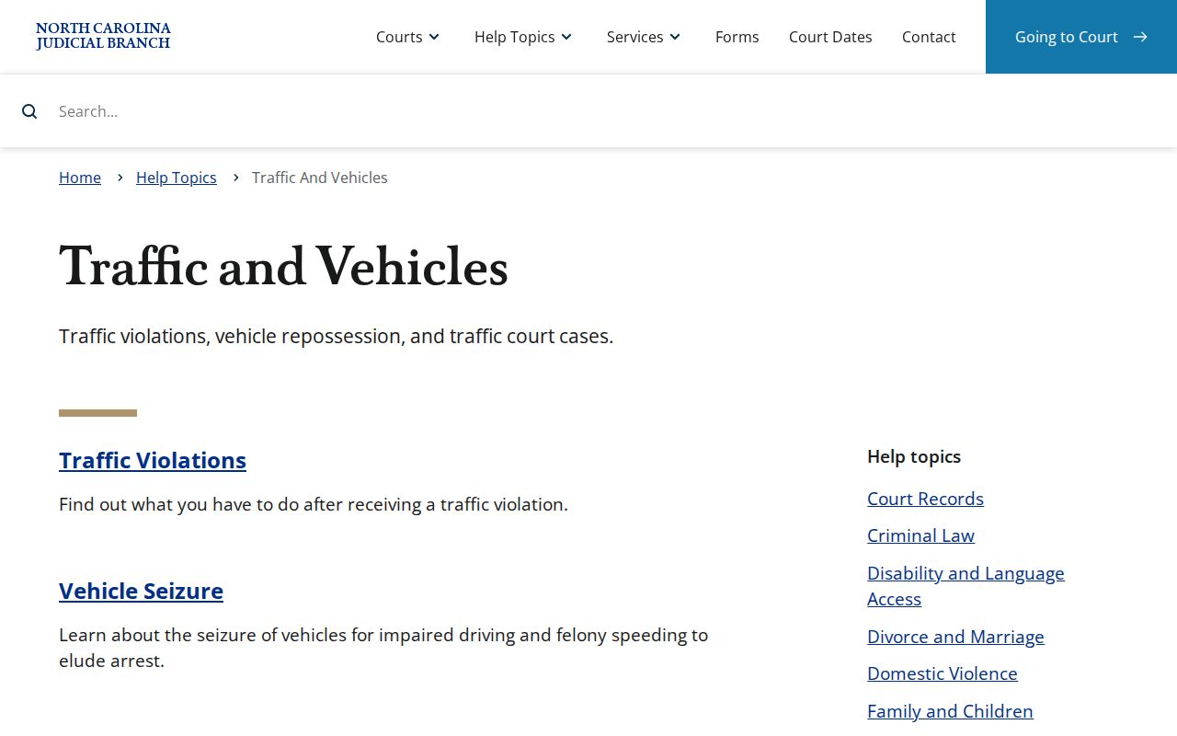Click the 'Learn about the seizure of vehicles' description
The width and height of the screenshot is (1177, 736).
(x=383, y=648)
